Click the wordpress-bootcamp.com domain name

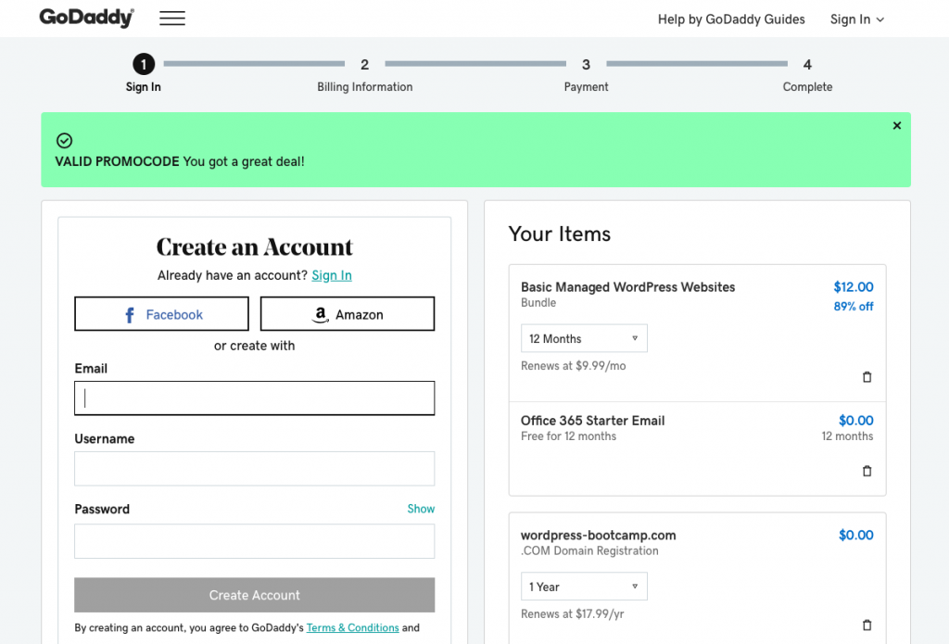(x=598, y=535)
